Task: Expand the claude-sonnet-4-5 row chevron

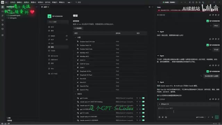Action: (x=137, y=120)
